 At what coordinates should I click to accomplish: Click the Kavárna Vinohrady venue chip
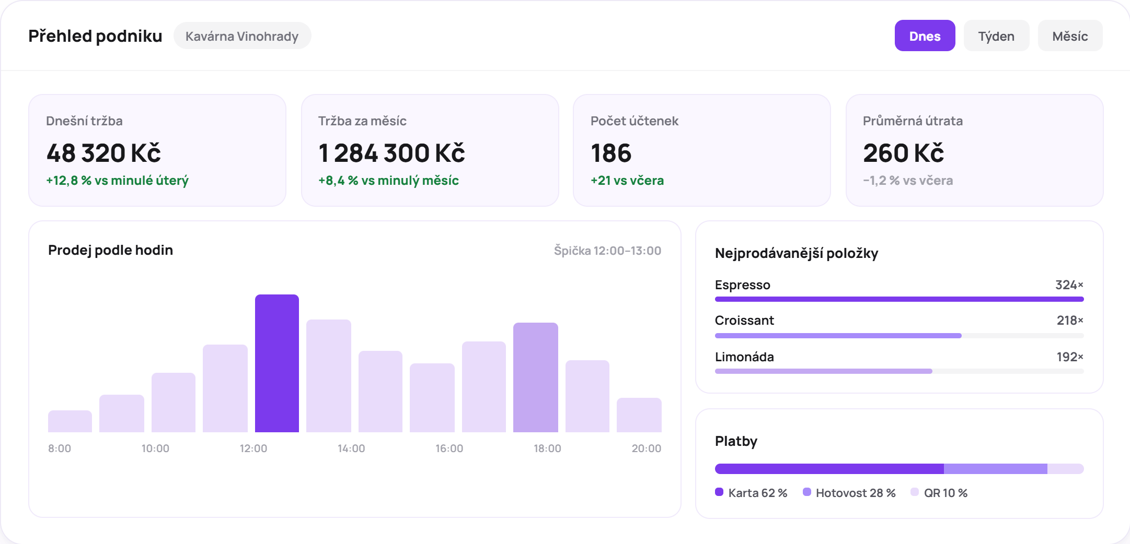pos(242,36)
